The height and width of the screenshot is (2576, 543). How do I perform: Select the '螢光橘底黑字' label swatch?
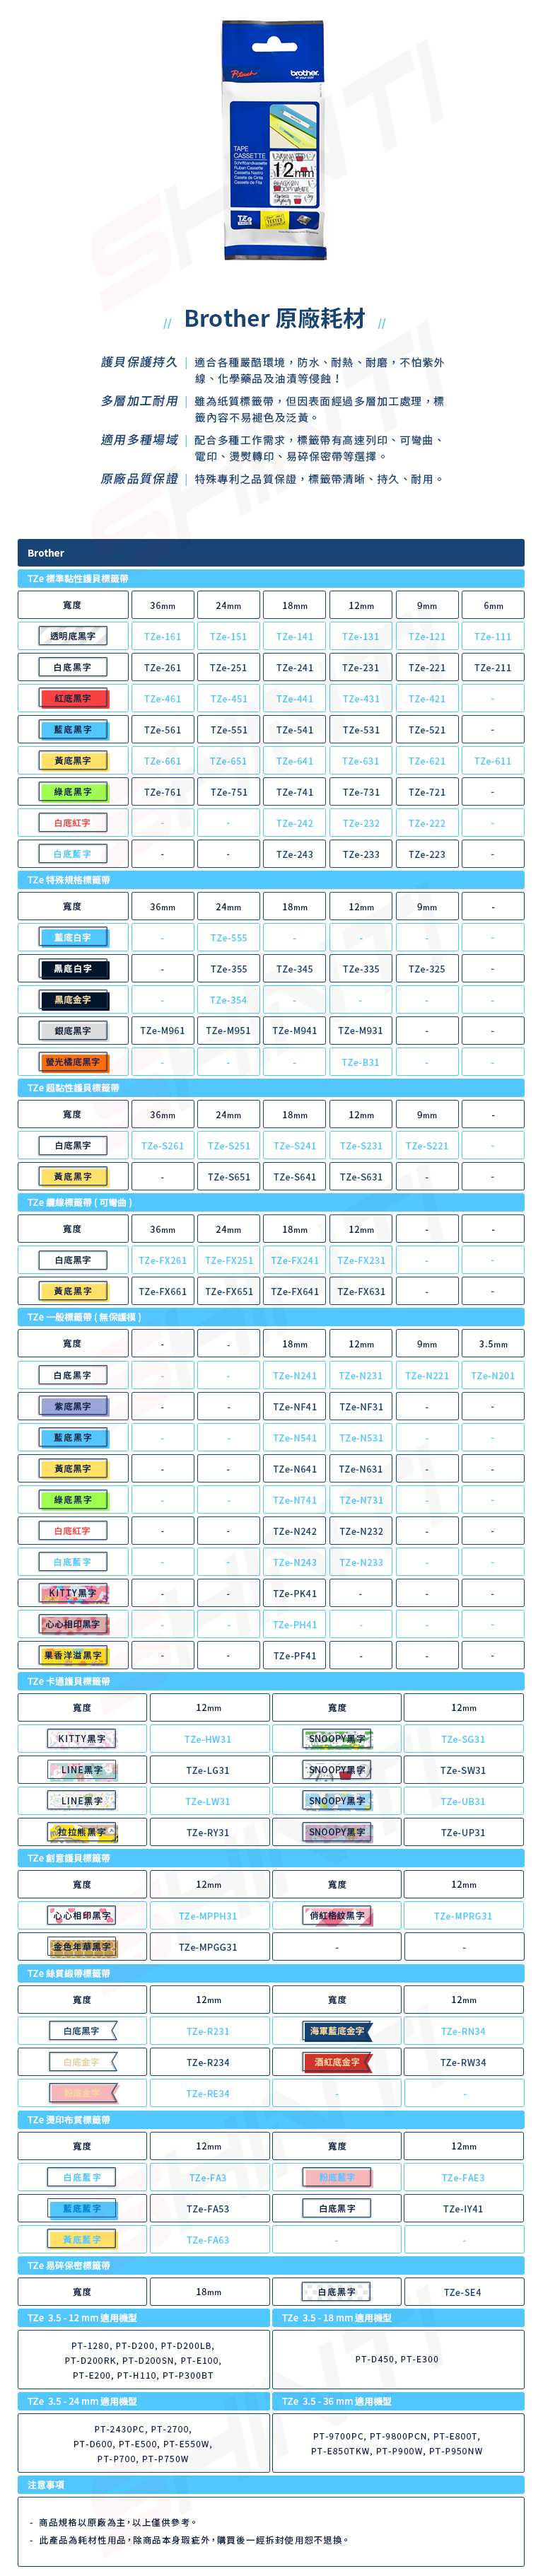tap(73, 1062)
